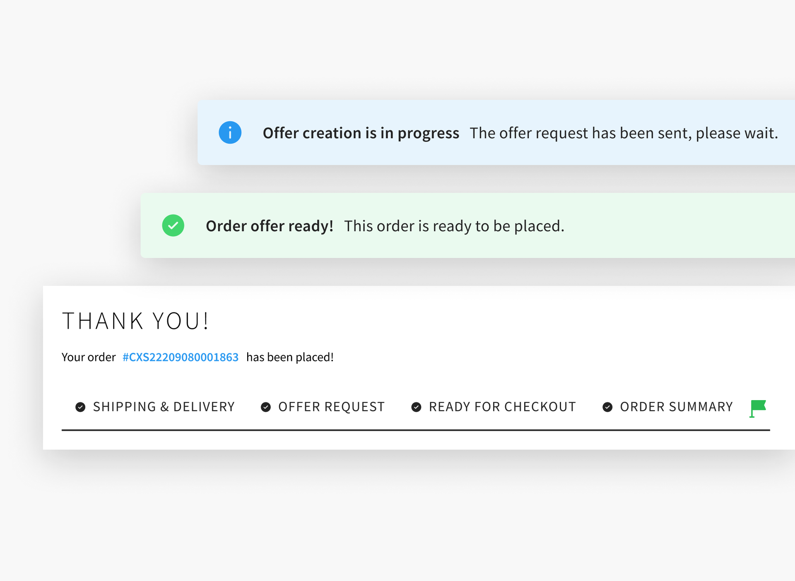Viewport: 795px width, 581px height.
Task: Click the check icon beside Shipping & Delivery
Action: click(x=80, y=407)
